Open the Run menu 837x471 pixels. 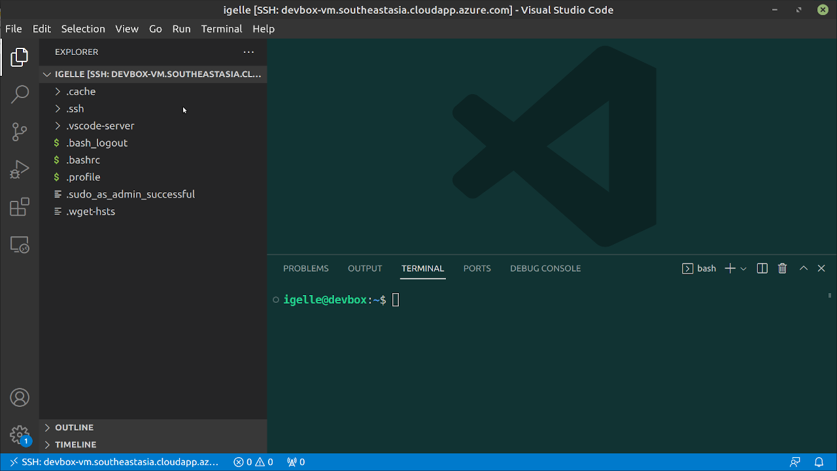(182, 29)
